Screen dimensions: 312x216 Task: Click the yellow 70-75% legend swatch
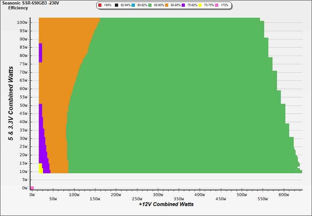[200, 5]
